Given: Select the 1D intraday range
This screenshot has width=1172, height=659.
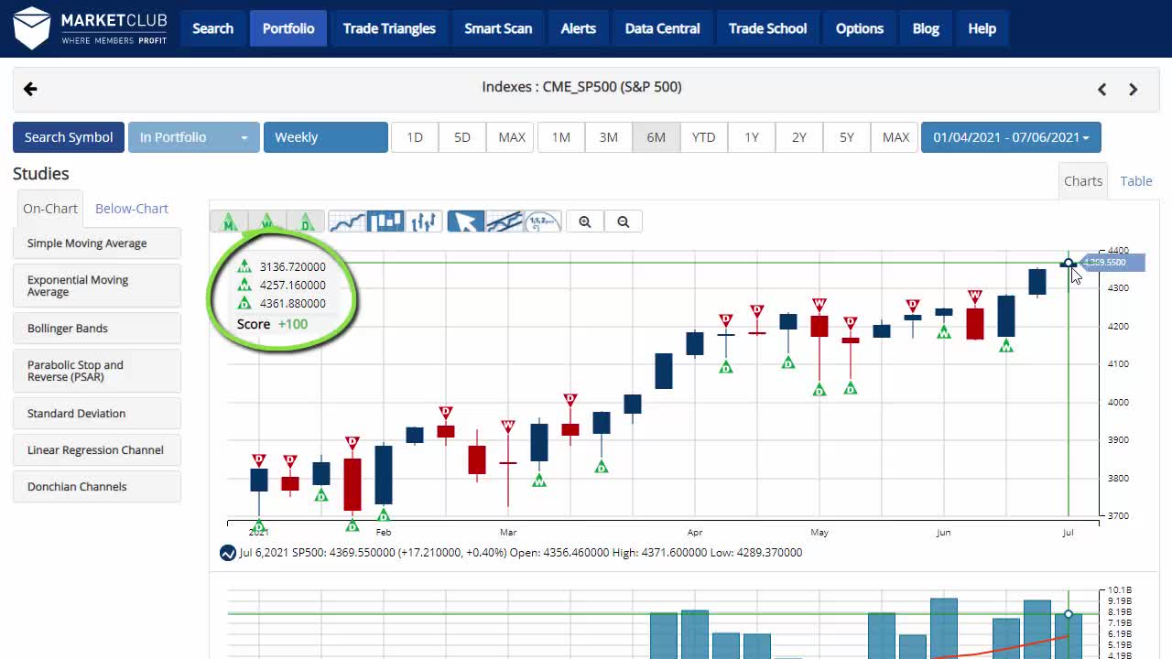Looking at the screenshot, I should coord(415,137).
